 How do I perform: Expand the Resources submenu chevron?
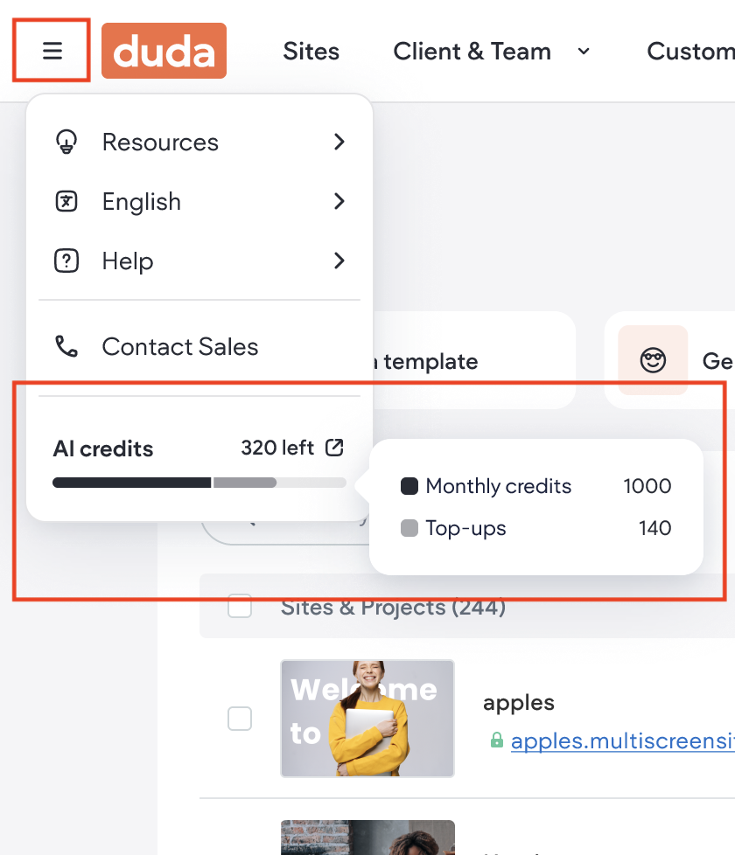click(x=339, y=142)
